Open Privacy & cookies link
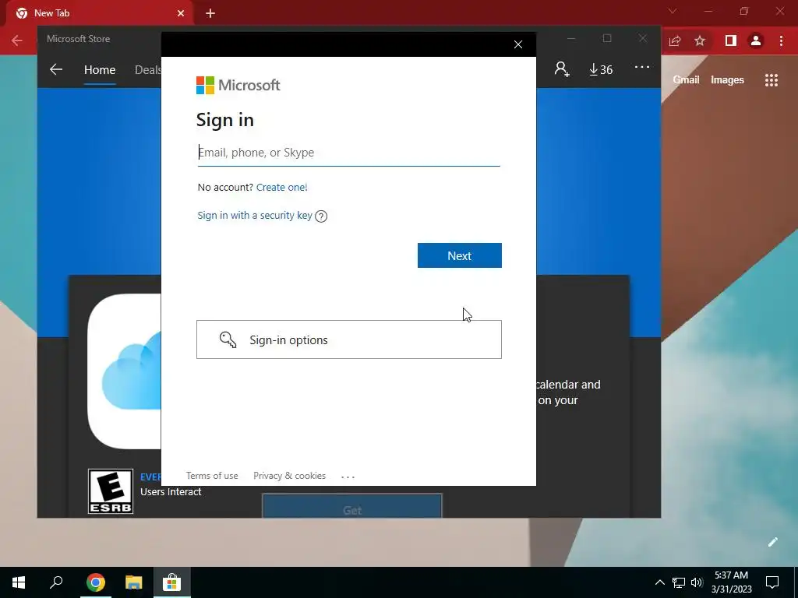798x598 pixels. point(289,476)
